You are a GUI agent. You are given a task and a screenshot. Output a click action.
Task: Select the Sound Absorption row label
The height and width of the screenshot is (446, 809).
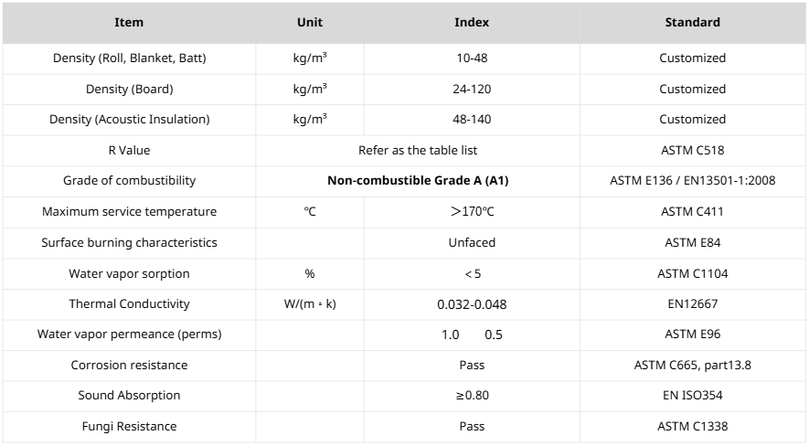(x=129, y=396)
